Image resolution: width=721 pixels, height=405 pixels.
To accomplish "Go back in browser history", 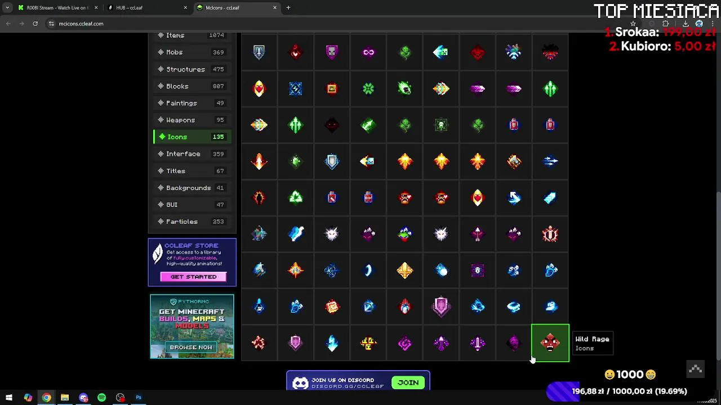I will pos(8,24).
